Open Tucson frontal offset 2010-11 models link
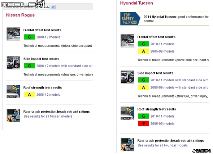Image resolution: width=213 pixels, height=154 pixels. coord(162,44)
